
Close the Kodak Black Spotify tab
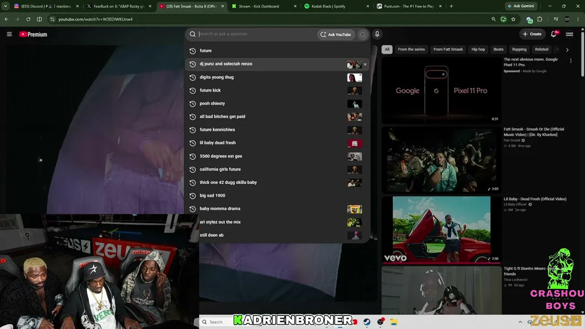tap(368, 6)
